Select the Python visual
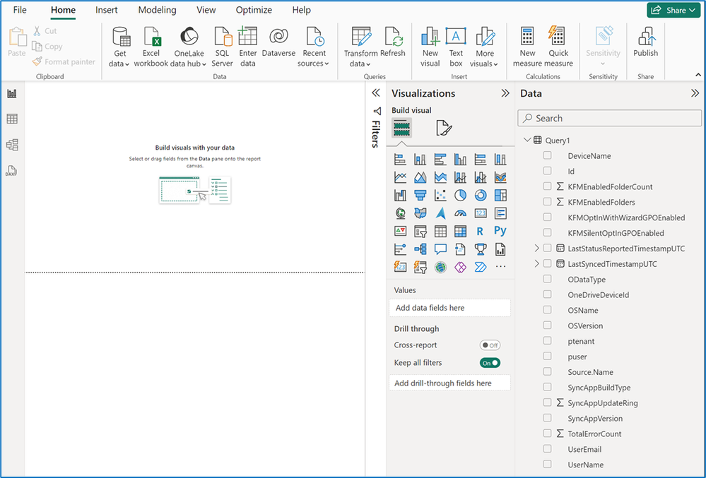This screenshot has width=706, height=478. (500, 231)
